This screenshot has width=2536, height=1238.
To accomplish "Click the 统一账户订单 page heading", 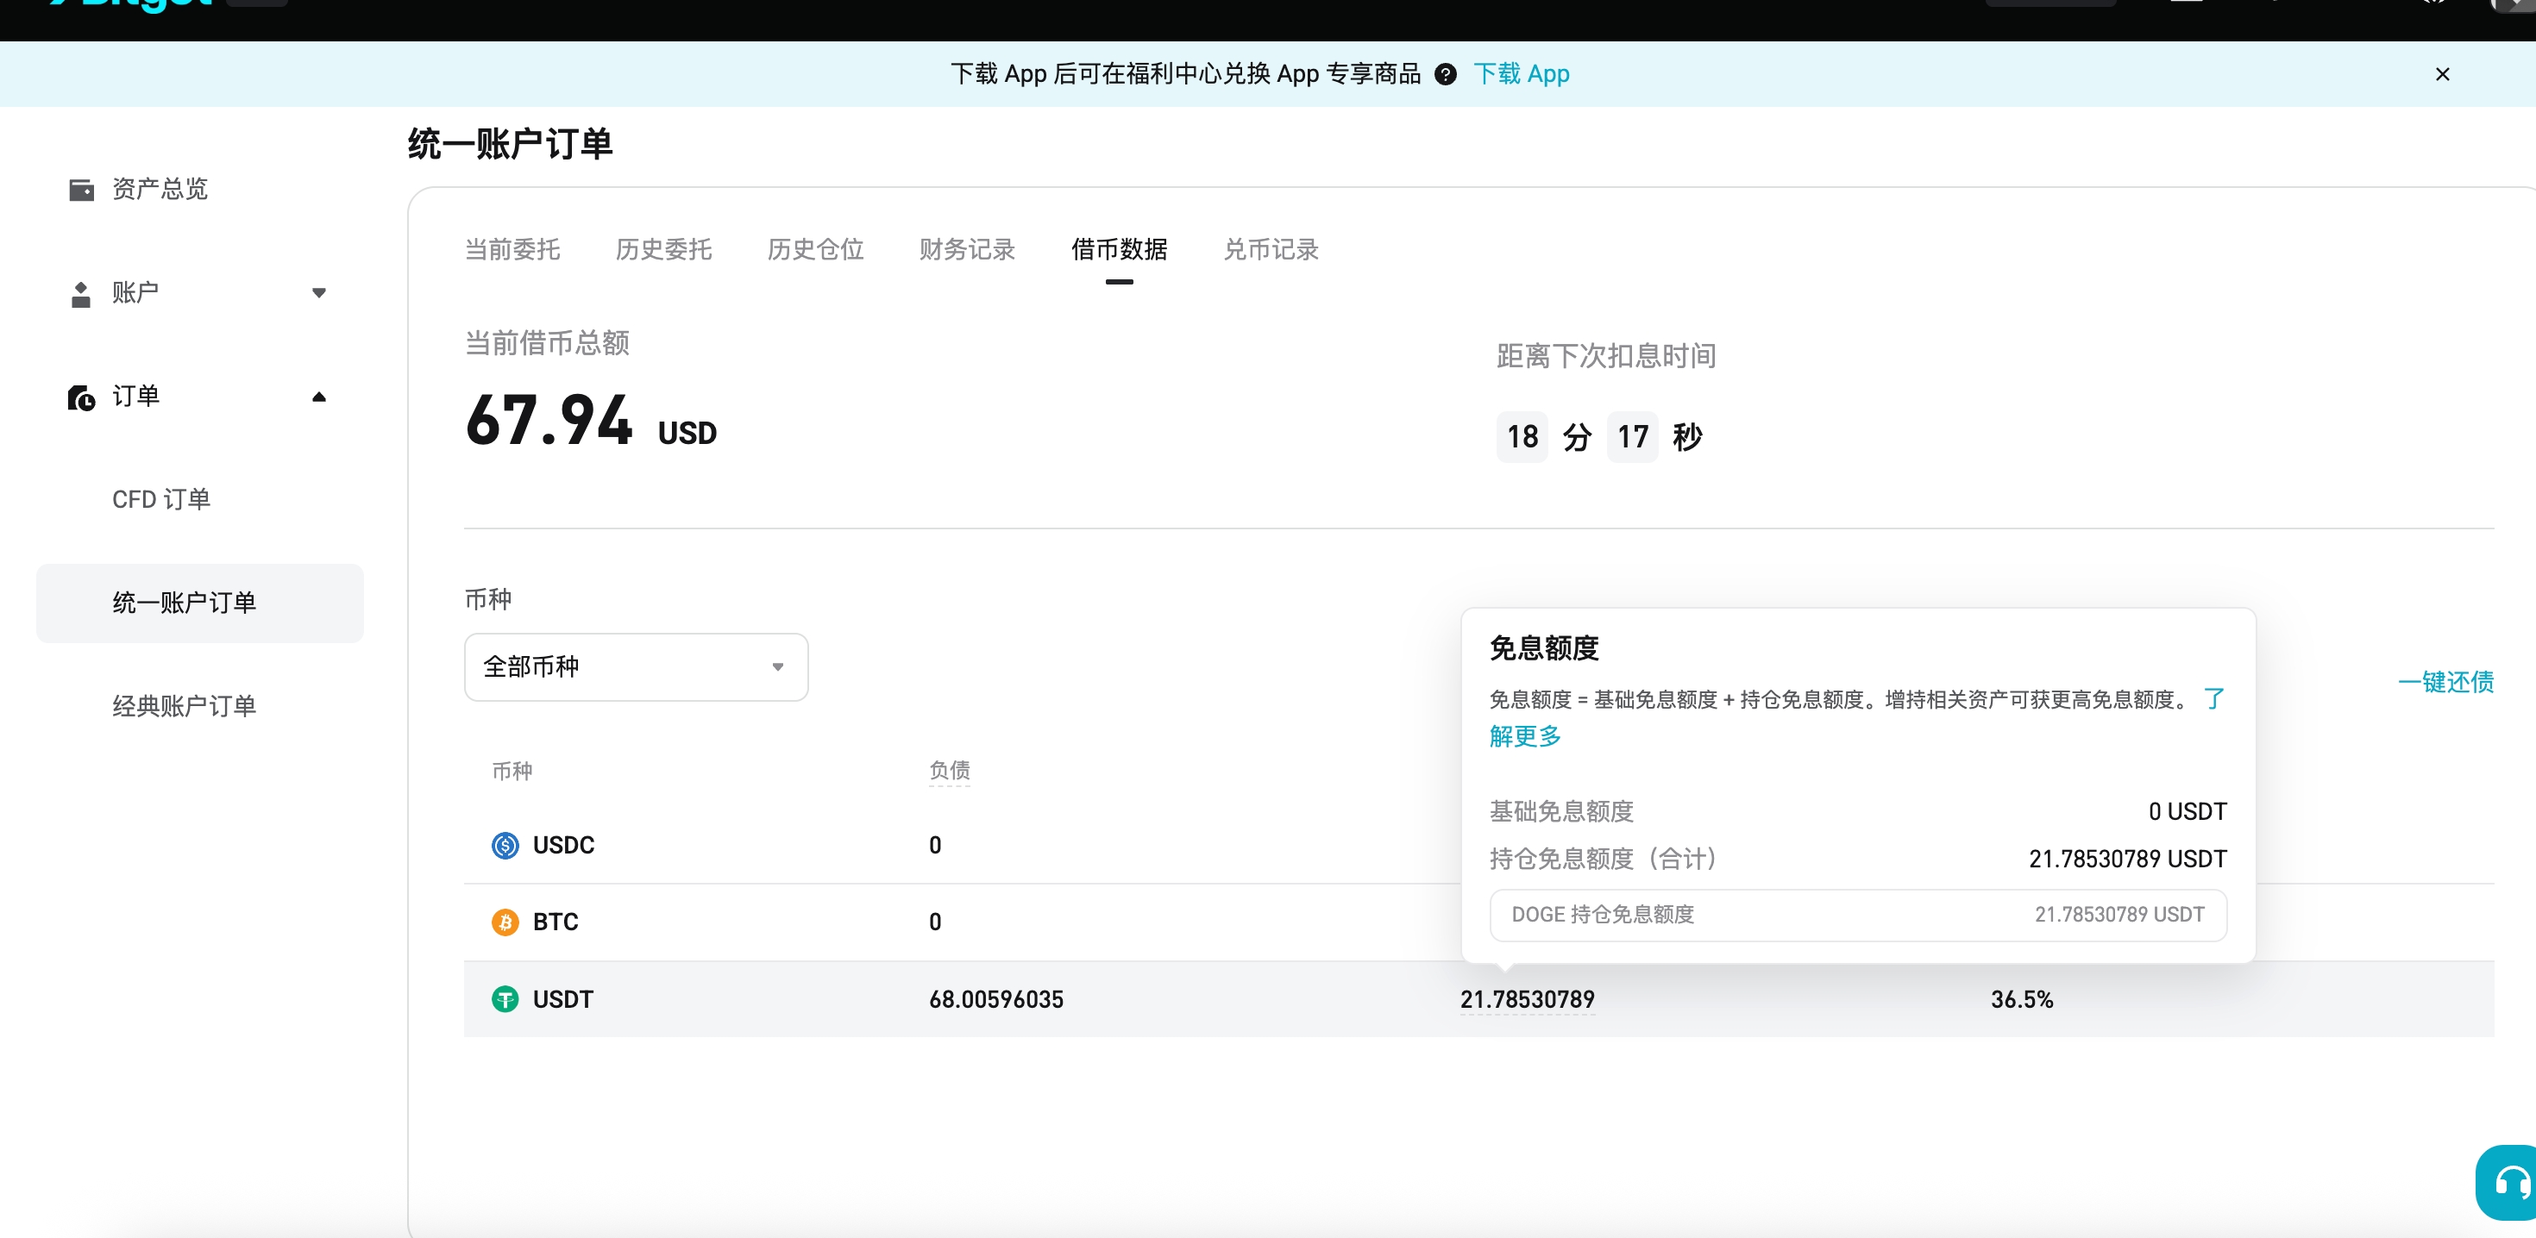I will pyautogui.click(x=510, y=144).
